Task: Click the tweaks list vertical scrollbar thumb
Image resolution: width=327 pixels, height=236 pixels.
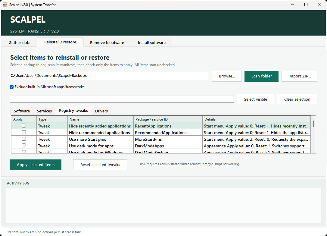Action: [313, 124]
